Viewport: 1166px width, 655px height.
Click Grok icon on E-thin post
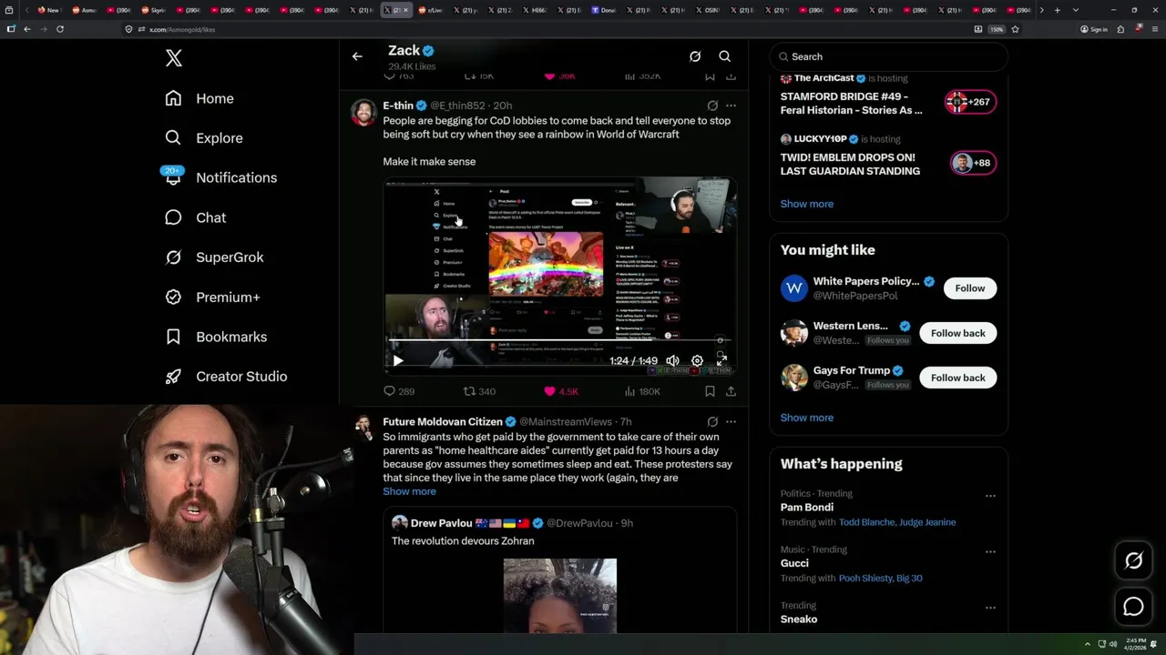coord(712,106)
